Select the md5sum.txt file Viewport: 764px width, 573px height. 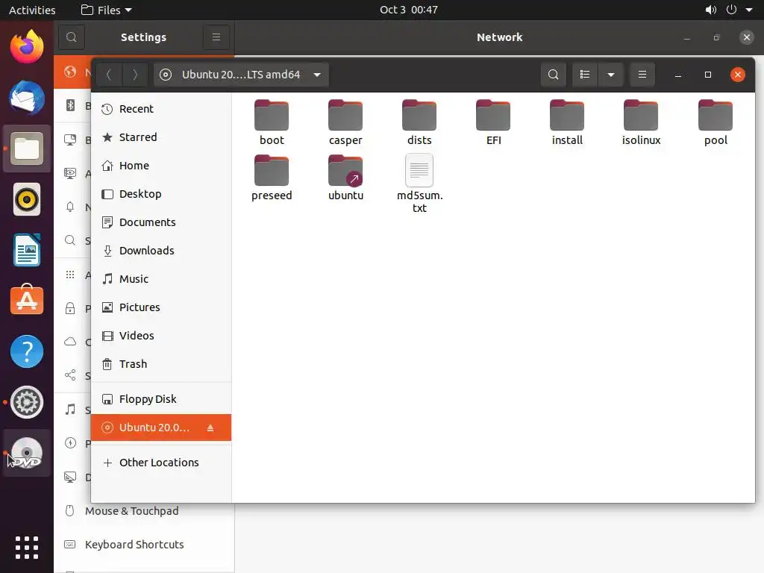coord(419,184)
